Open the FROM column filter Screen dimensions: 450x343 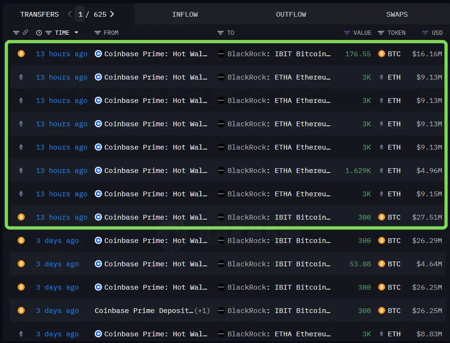pyautogui.click(x=98, y=33)
